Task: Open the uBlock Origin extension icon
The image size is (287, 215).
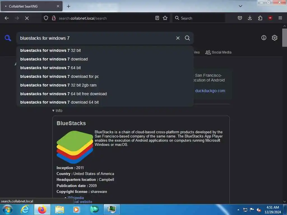Action: coord(270,18)
